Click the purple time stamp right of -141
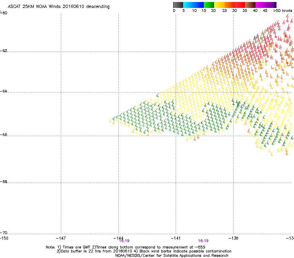The height and width of the screenshot is (258, 294). (x=203, y=241)
